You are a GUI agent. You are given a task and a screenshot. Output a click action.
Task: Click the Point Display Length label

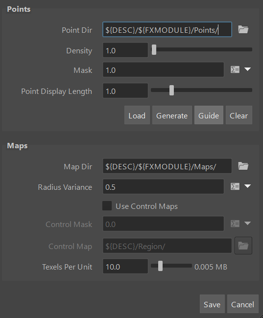pyautogui.click(x=57, y=91)
